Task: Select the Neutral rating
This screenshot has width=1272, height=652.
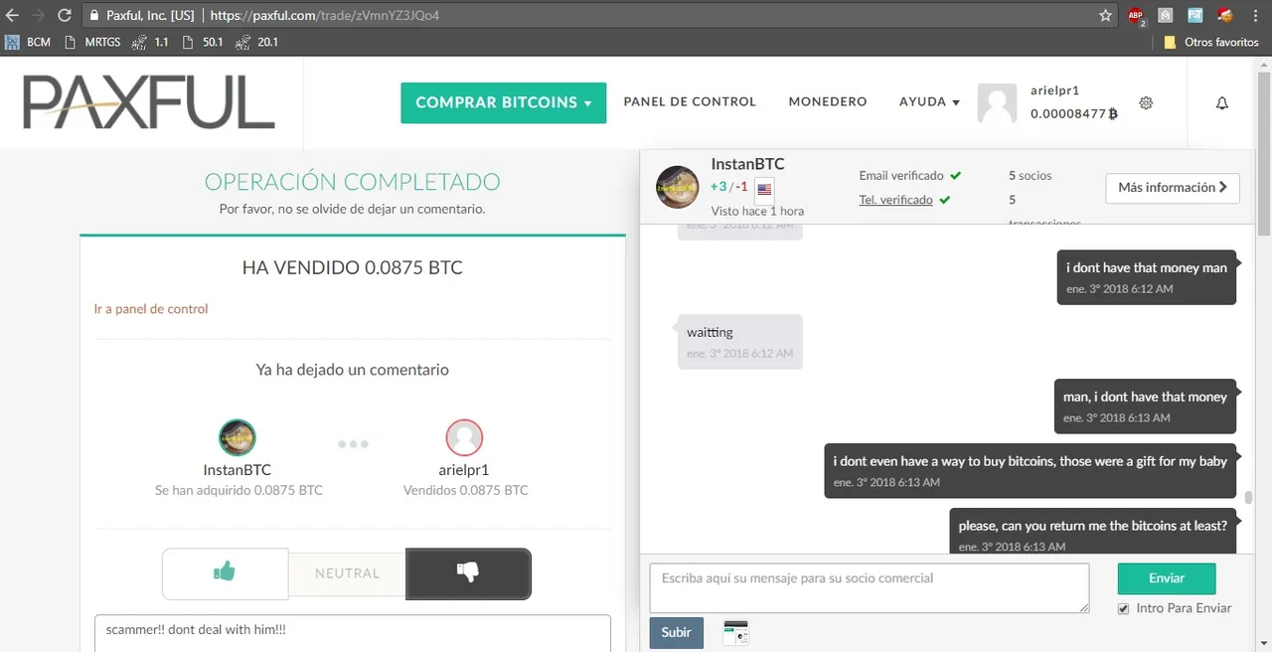Action: click(347, 573)
